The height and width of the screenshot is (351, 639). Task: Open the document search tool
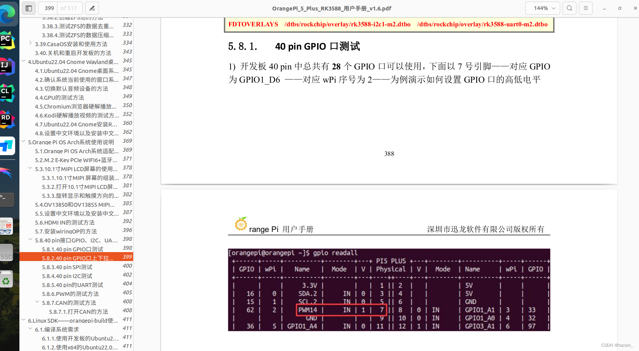pyautogui.click(x=570, y=8)
